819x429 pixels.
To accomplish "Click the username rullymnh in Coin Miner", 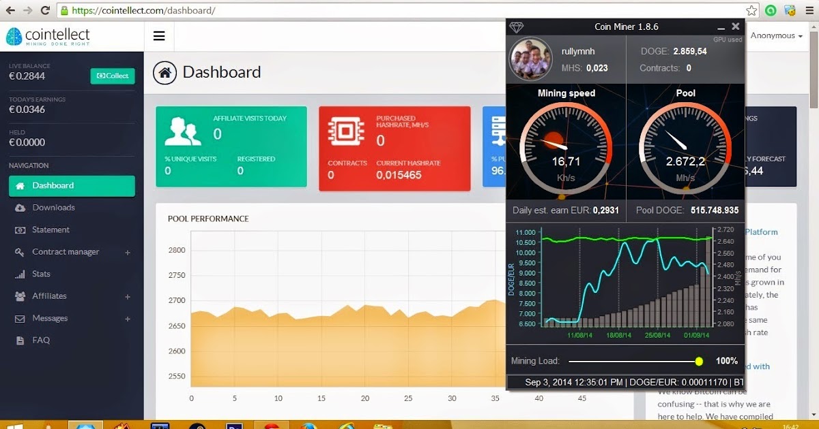I will coord(578,51).
